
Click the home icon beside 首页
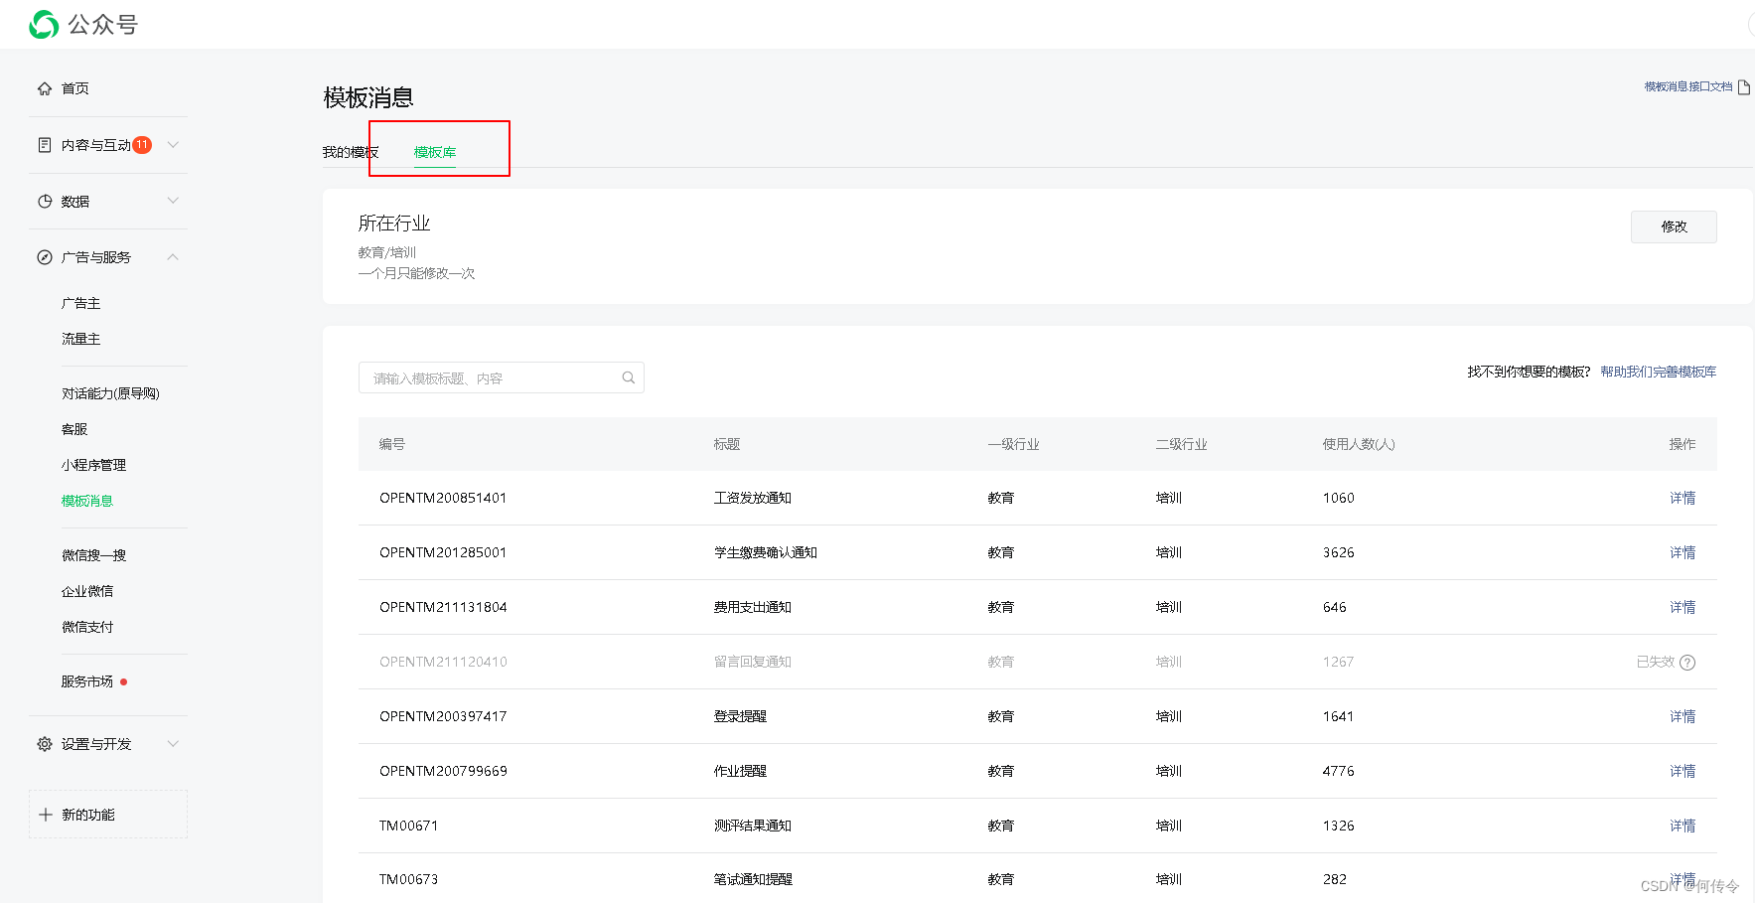(45, 88)
